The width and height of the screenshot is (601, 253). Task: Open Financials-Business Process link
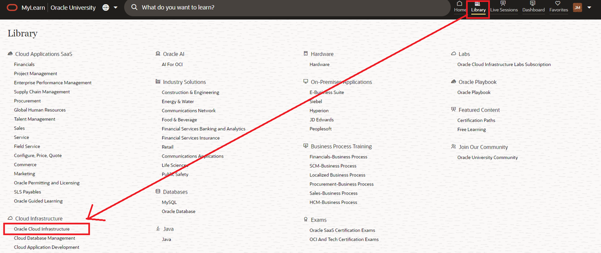pos(338,157)
